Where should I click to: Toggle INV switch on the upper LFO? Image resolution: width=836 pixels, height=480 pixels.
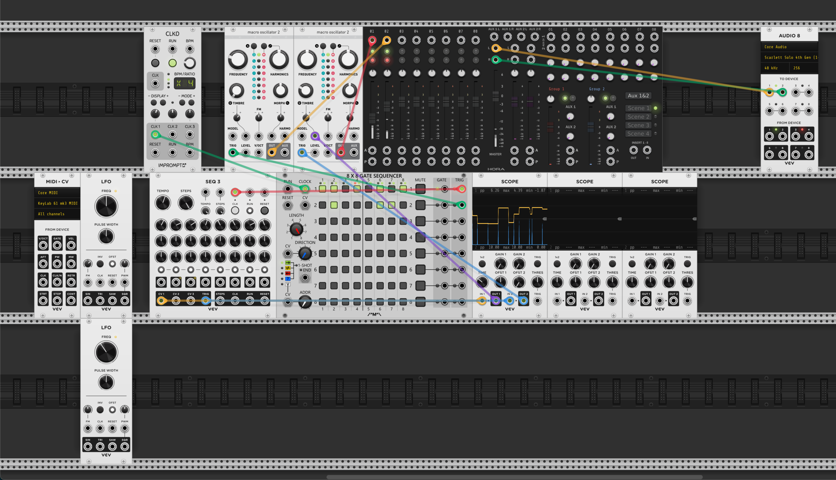pos(100,264)
